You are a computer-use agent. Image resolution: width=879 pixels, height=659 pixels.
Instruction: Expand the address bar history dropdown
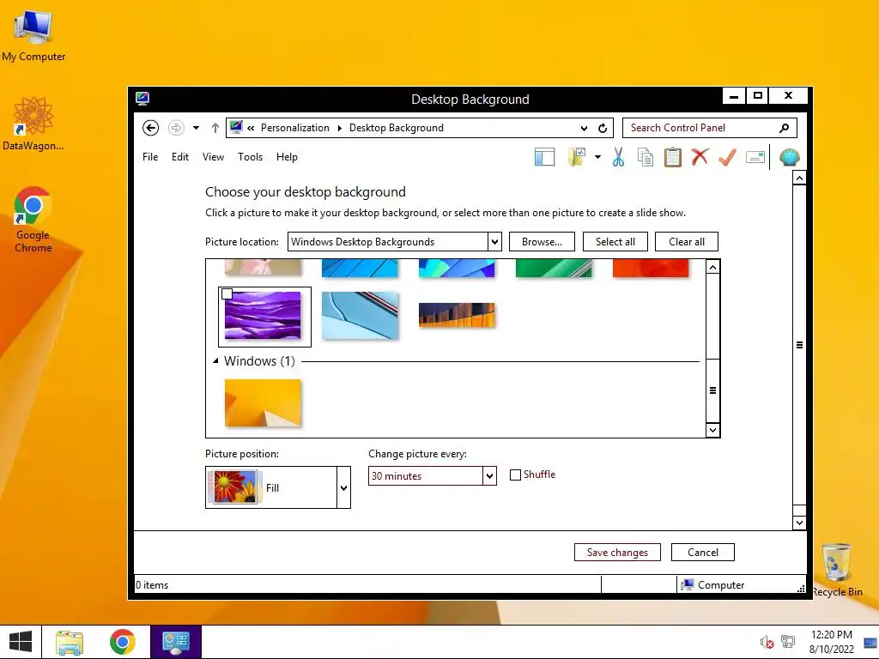click(584, 128)
